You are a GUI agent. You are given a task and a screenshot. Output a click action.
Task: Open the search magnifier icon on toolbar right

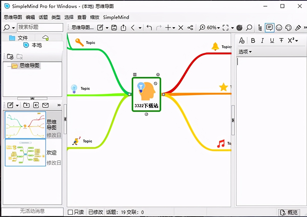coord(249,28)
